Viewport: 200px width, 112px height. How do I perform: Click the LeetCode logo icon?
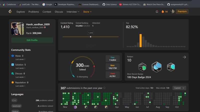click(x=10, y=12)
